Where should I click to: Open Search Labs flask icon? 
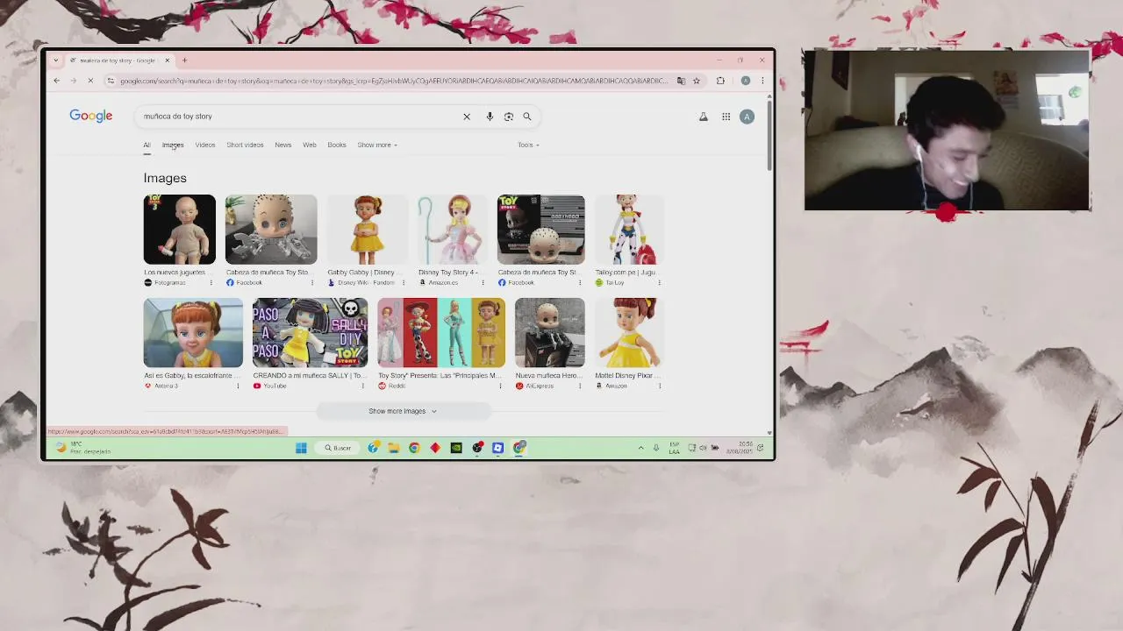(x=703, y=117)
